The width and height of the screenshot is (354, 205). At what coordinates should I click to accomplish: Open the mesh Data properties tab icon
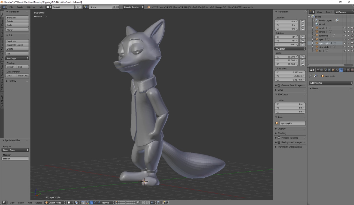click(345, 70)
